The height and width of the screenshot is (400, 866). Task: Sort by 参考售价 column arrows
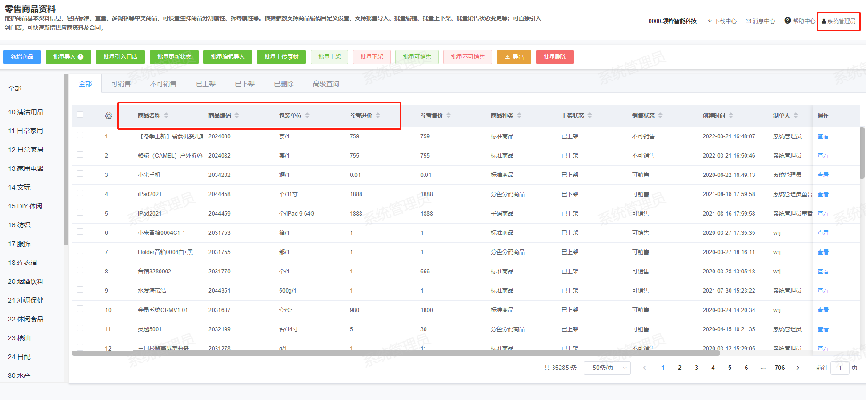coord(449,116)
